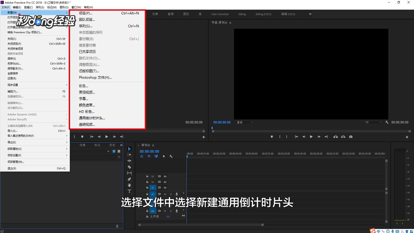The height and width of the screenshot is (233, 414).
Task: Expand 获取属性(G) submenu
Action: click(x=35, y=149)
